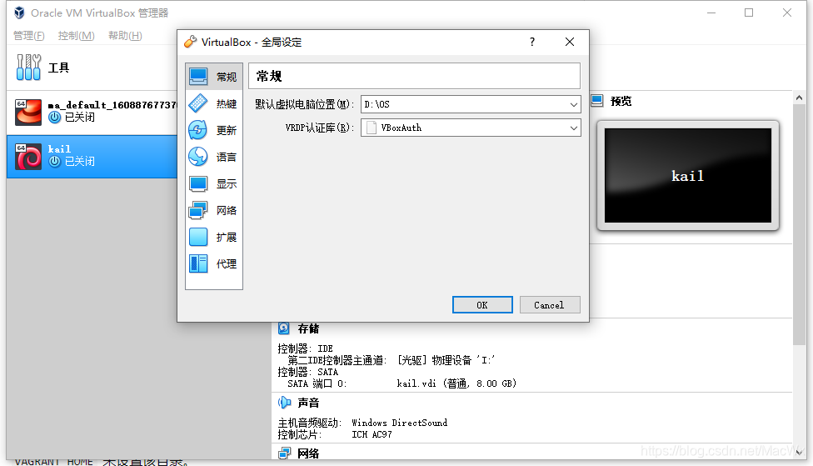The width and height of the screenshot is (813, 466).
Task: Click the 声音 section header text
Action: [308, 403]
